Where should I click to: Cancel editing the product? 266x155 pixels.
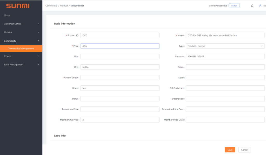[244, 150]
